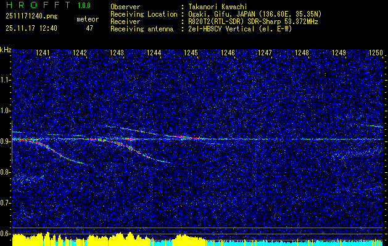Click the 0.9 kHz axis label

[6, 141]
